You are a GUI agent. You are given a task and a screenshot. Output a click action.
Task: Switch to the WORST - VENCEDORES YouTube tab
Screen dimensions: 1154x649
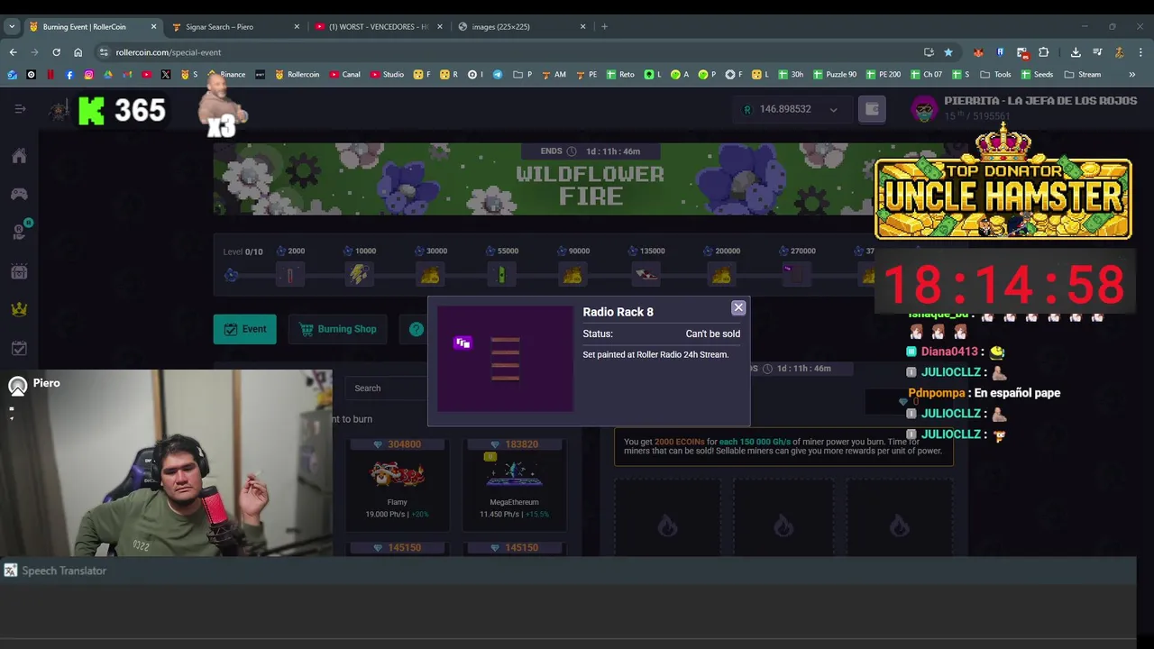pos(379,26)
